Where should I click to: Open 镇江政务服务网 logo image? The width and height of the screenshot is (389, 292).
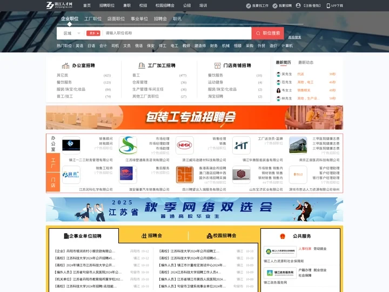[x=280, y=273]
